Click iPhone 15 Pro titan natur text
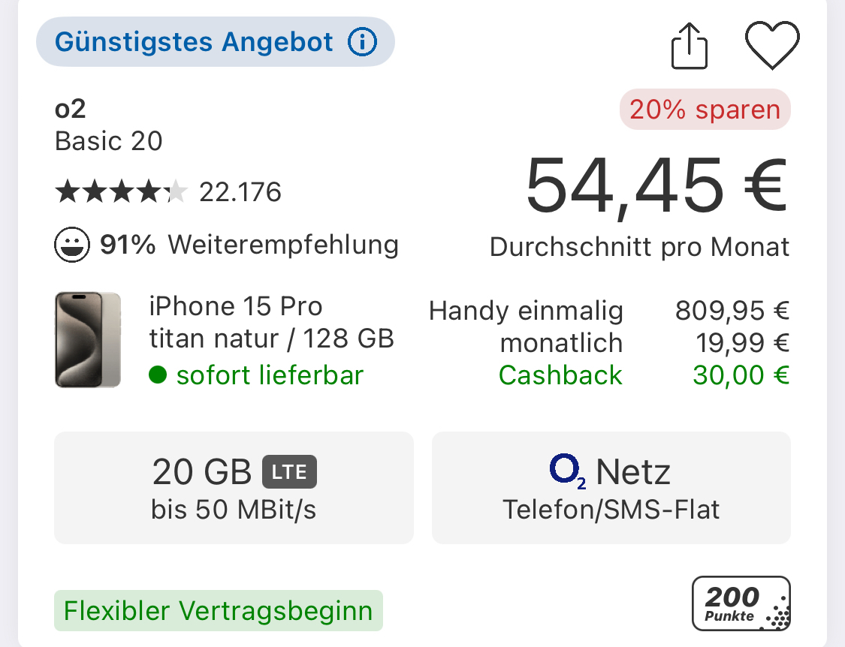 click(272, 323)
